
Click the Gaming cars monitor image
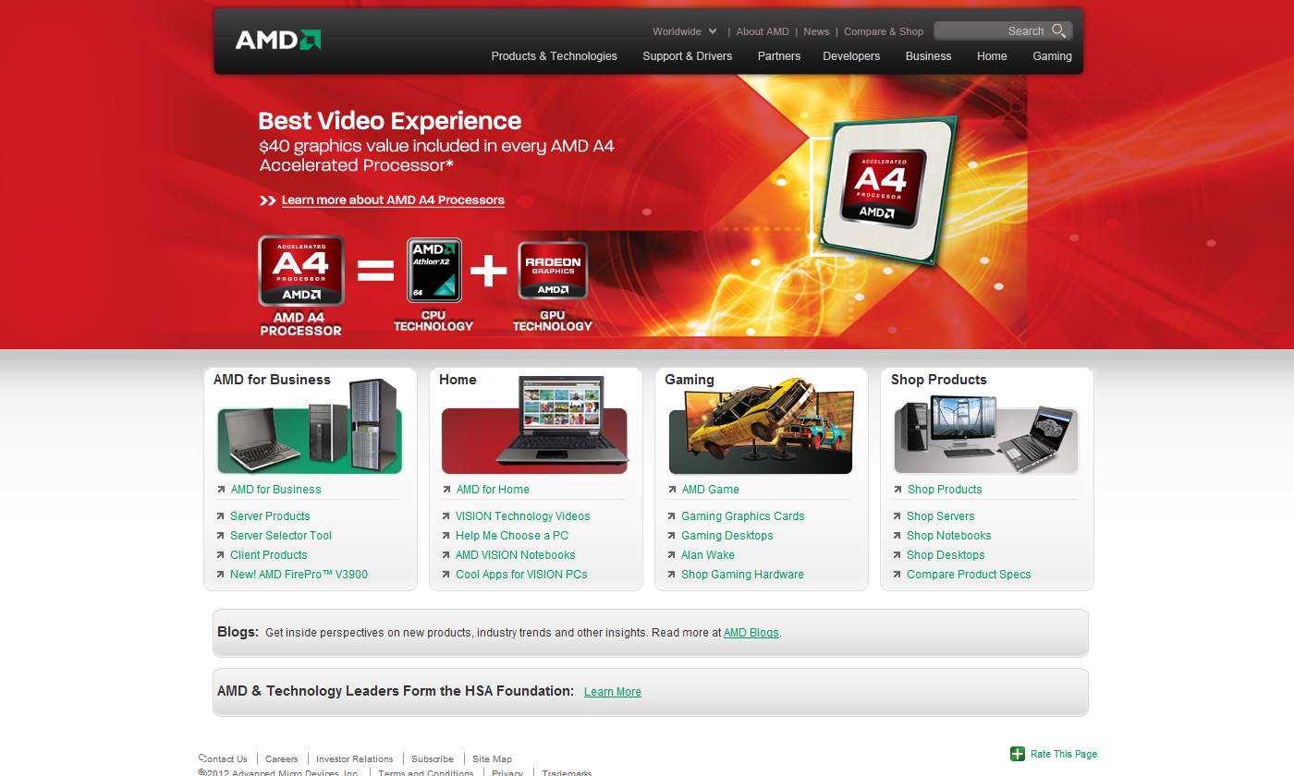click(761, 427)
